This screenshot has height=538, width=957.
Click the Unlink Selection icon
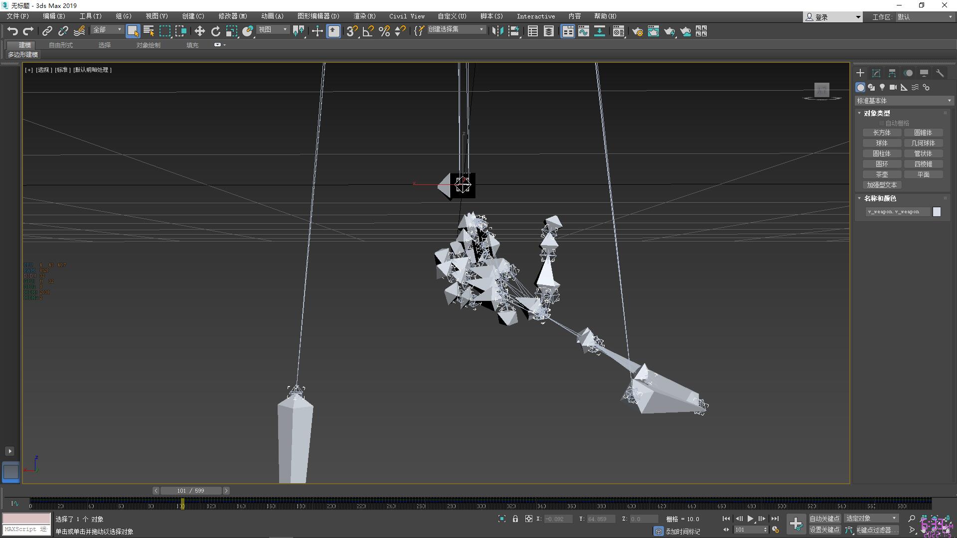[x=63, y=31]
